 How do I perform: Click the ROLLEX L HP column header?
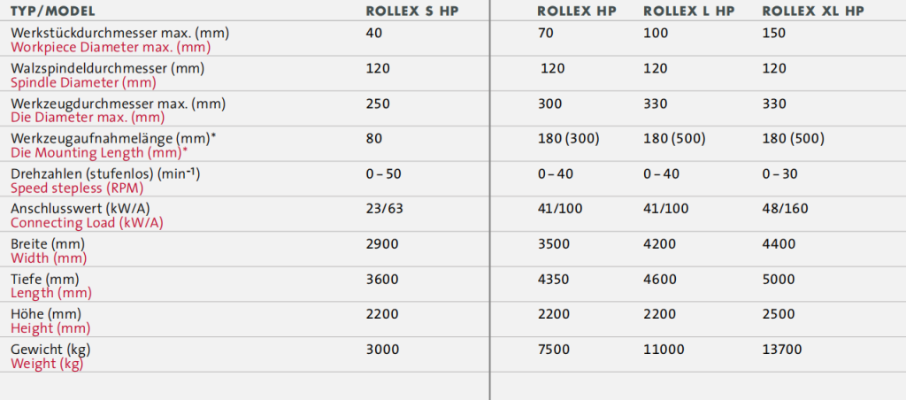[691, 12]
